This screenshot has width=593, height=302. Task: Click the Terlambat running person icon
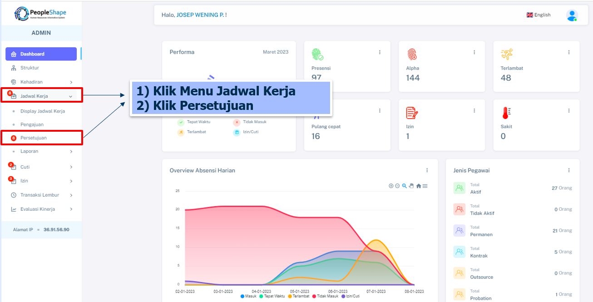[506, 54]
